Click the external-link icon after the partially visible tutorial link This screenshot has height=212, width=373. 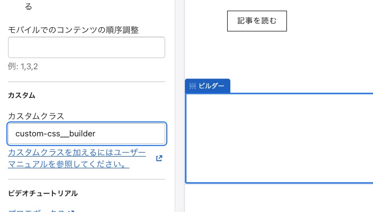71,211
